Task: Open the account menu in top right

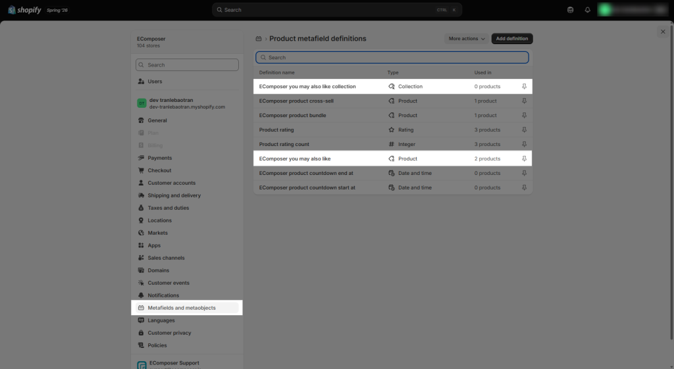Action: pos(633,10)
